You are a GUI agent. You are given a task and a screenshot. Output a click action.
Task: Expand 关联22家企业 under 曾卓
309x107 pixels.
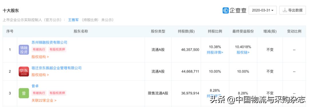coord(44,100)
